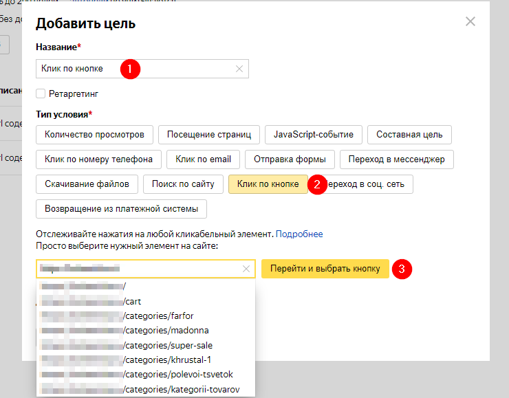The width and height of the screenshot is (509, 398).
Task: Pick Переход в мессенджер condition type
Action: [x=397, y=159]
